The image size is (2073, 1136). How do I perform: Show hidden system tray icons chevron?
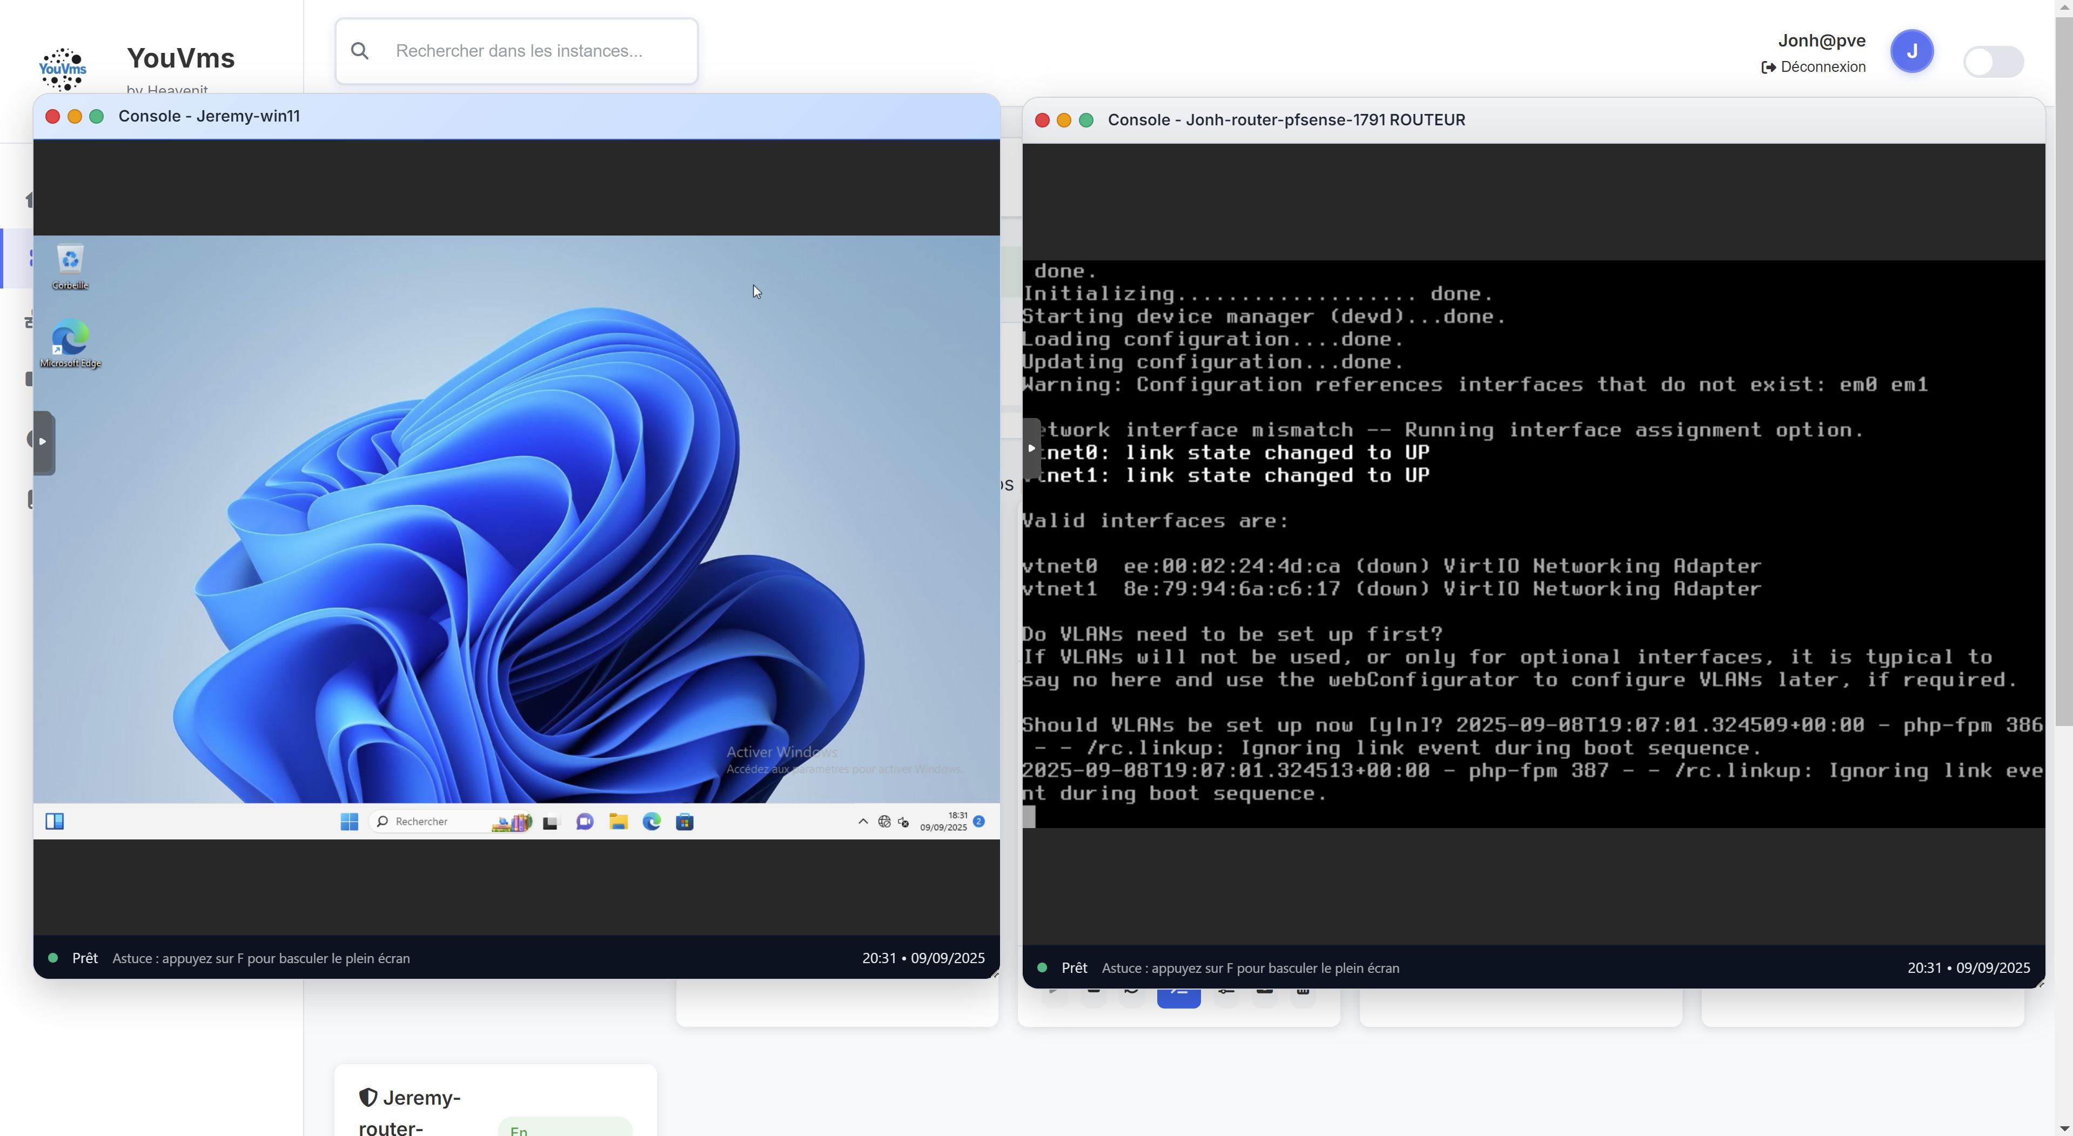pyautogui.click(x=863, y=822)
